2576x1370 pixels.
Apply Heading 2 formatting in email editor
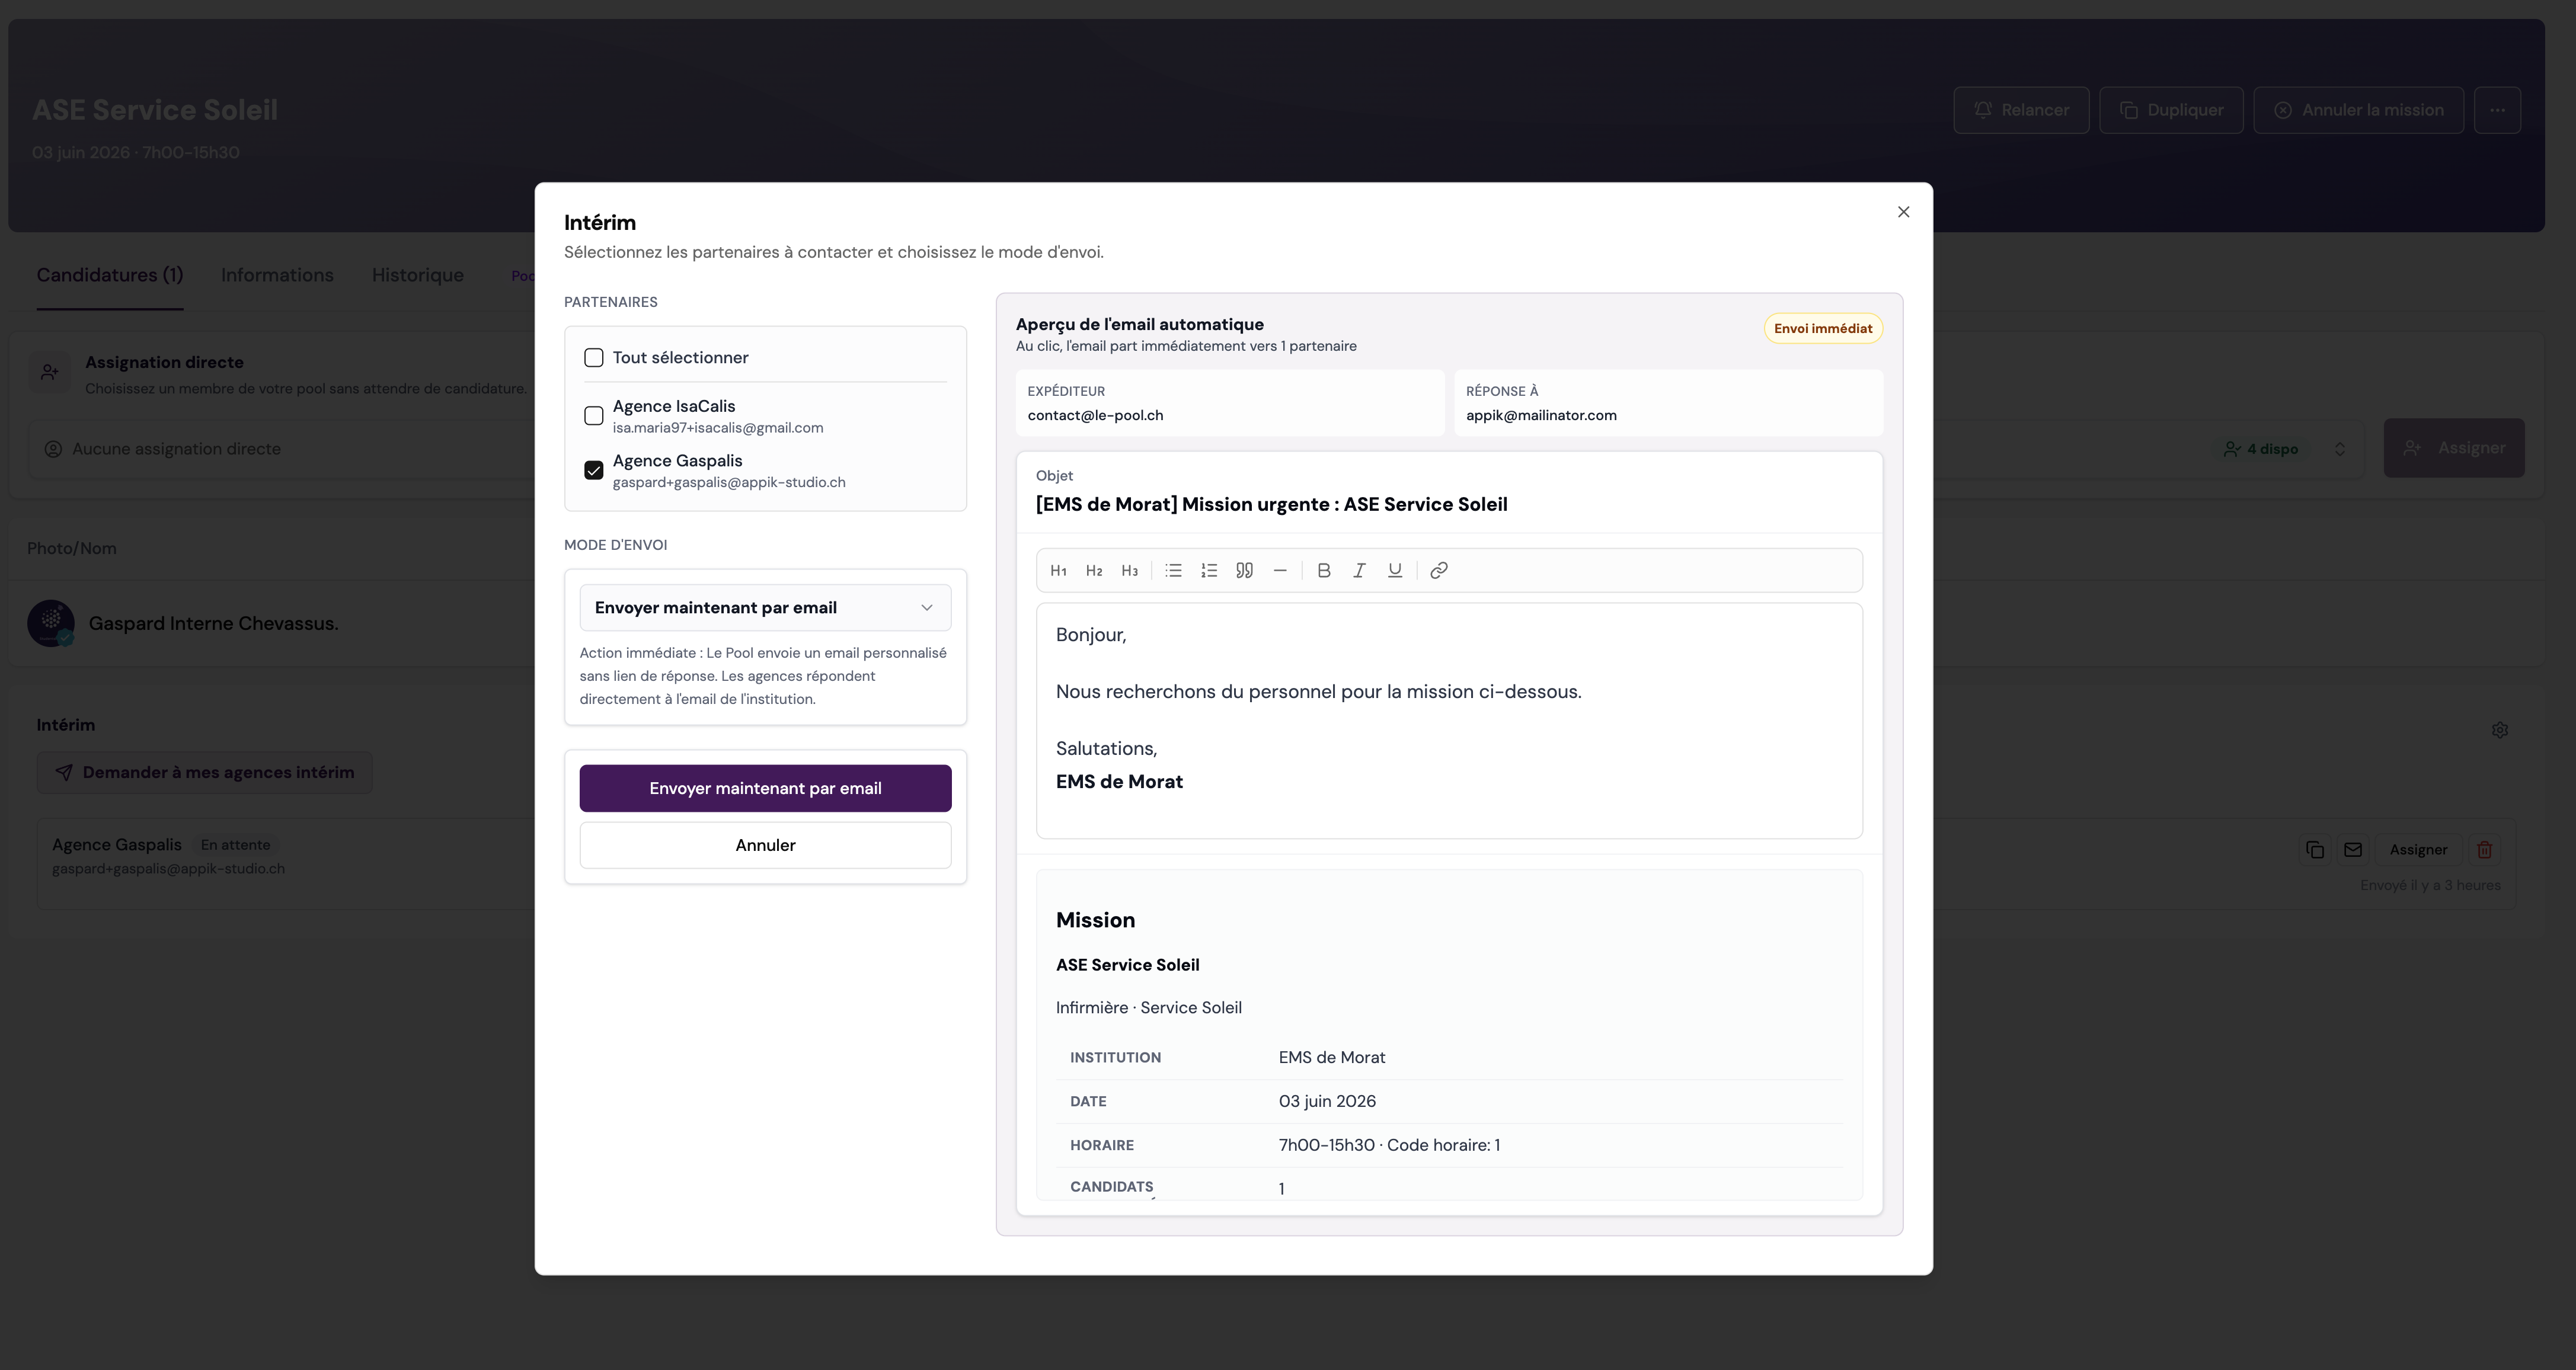1094,571
